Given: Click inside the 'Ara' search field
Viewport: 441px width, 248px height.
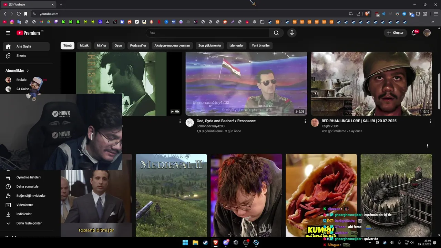Looking at the screenshot, I should 208,33.
